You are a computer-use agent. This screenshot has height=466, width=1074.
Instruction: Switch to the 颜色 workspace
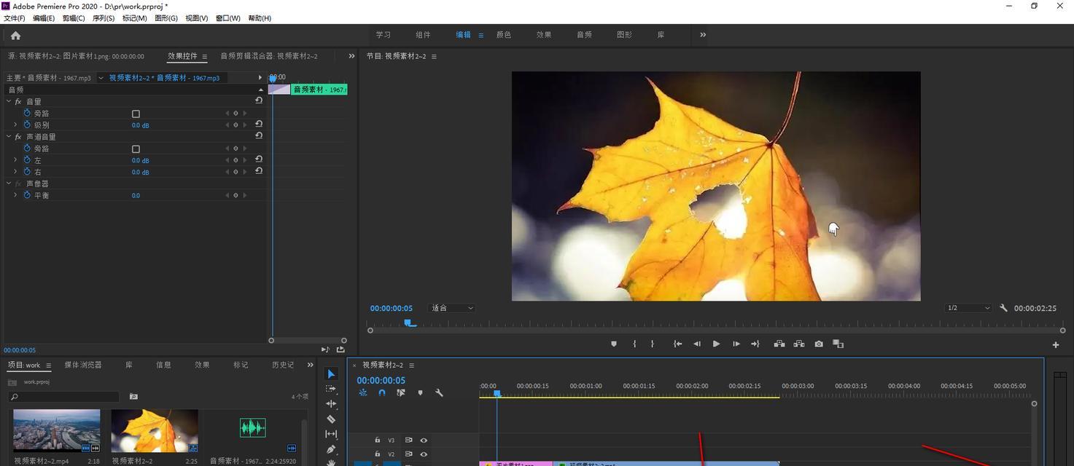504,34
